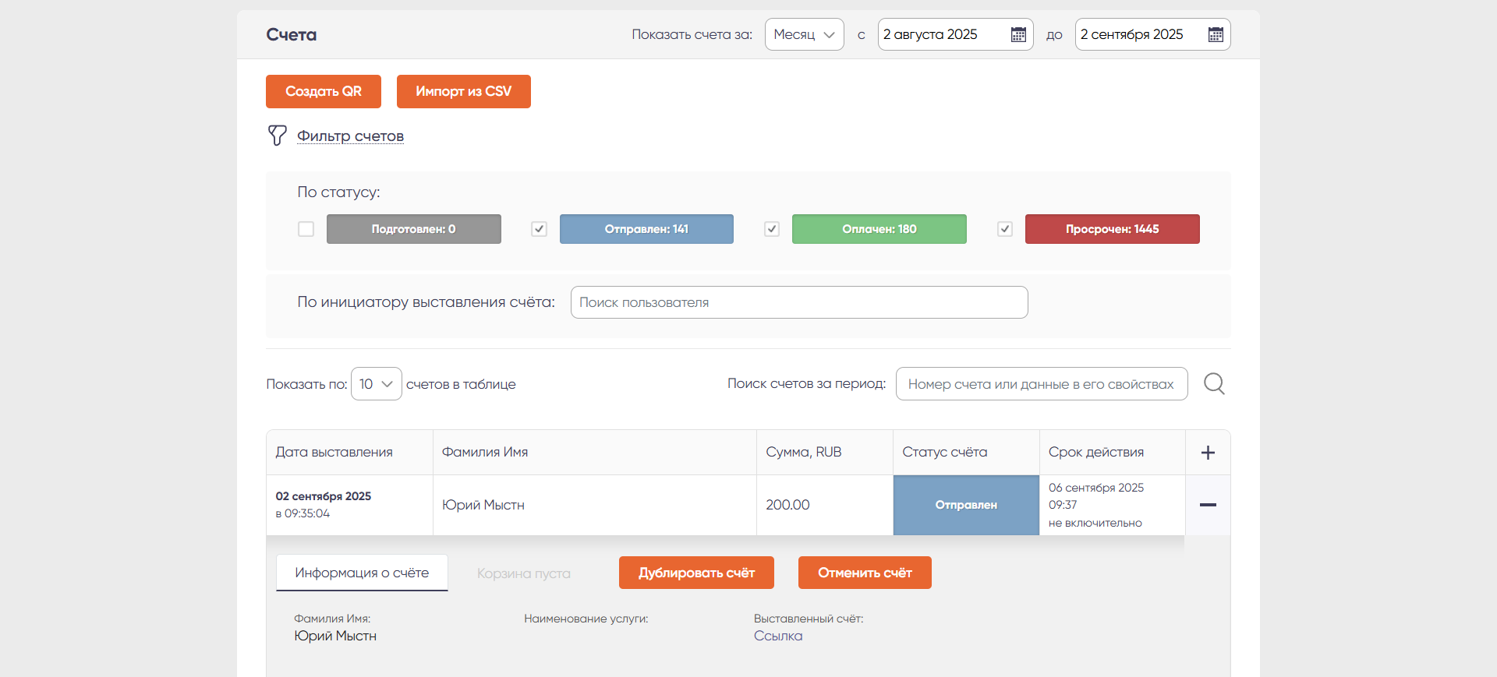
Task: Open the end date calendar icon
Action: (x=1216, y=34)
